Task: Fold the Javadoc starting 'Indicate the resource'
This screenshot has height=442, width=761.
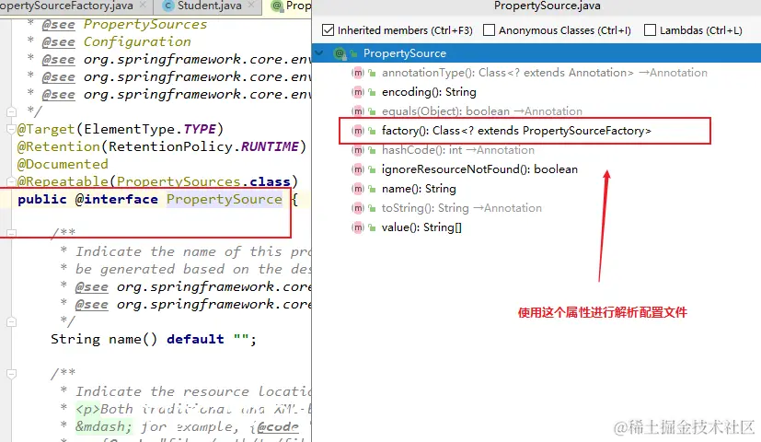Action: pos(12,374)
